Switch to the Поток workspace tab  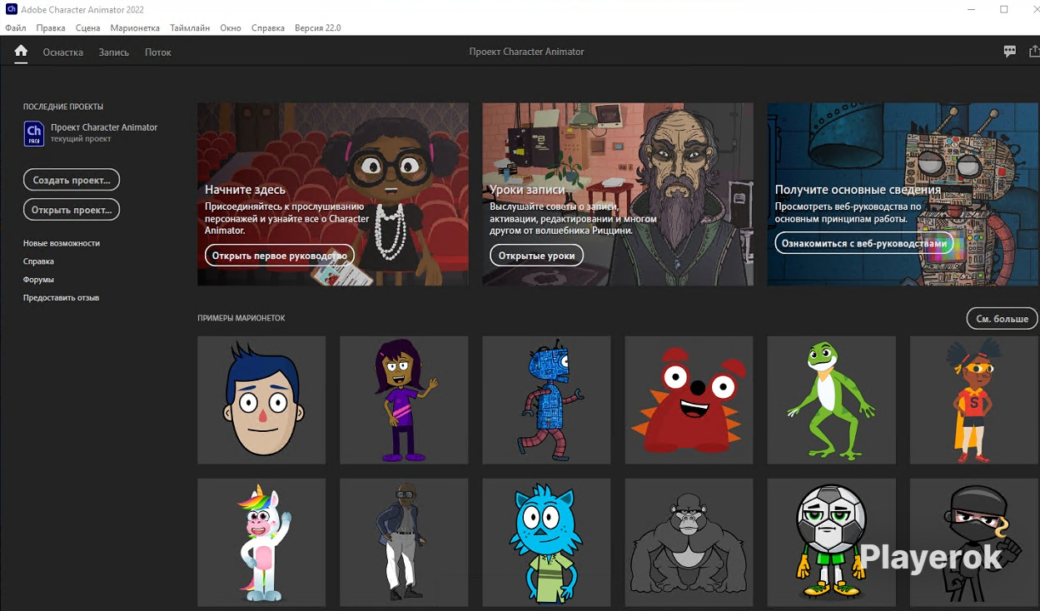158,52
